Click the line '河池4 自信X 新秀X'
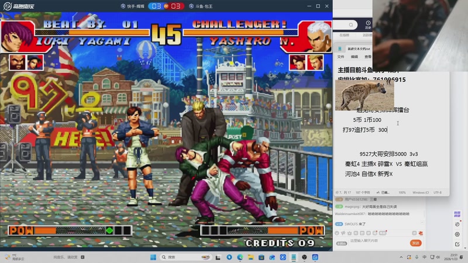This screenshot has height=263, width=468. coord(369,174)
